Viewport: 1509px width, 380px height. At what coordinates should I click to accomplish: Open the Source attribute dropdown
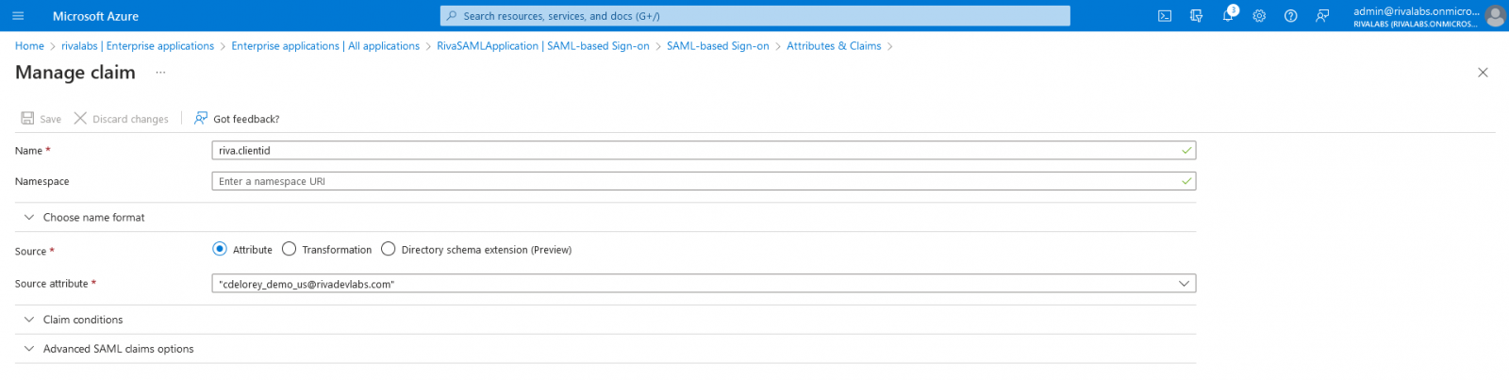[x=704, y=284]
